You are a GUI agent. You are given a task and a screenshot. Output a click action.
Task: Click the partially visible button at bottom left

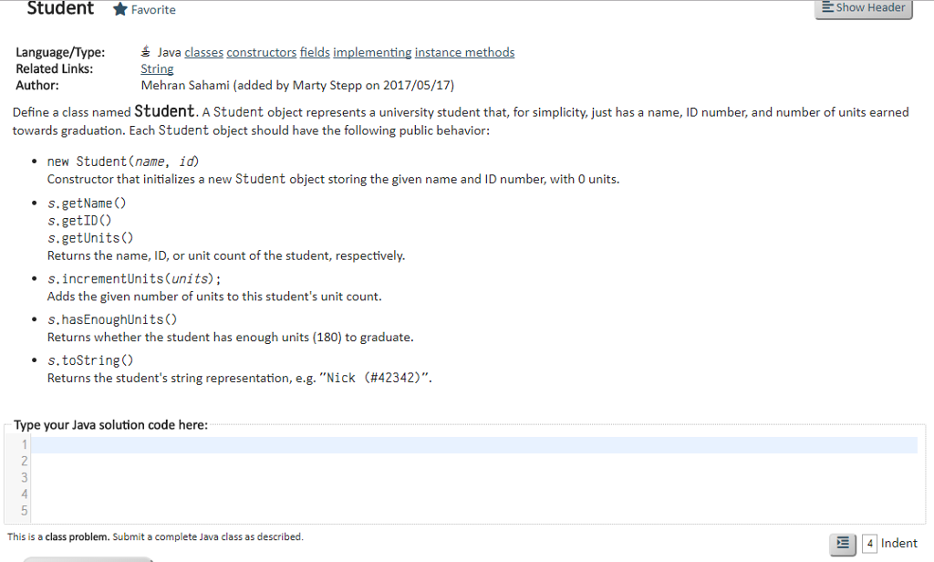[87, 559]
